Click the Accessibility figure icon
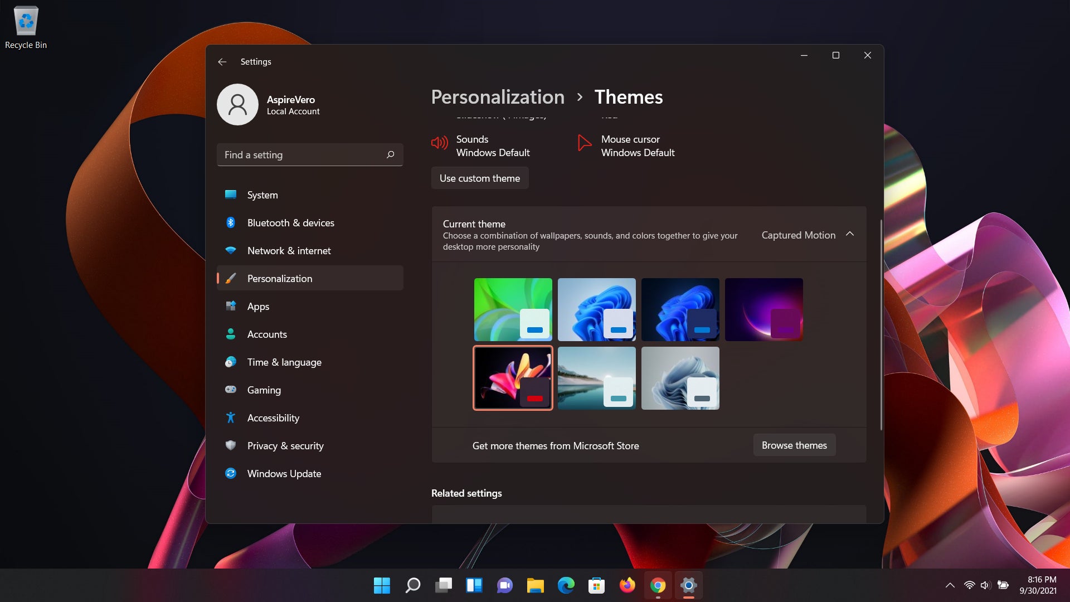The image size is (1070, 602). 231,417
